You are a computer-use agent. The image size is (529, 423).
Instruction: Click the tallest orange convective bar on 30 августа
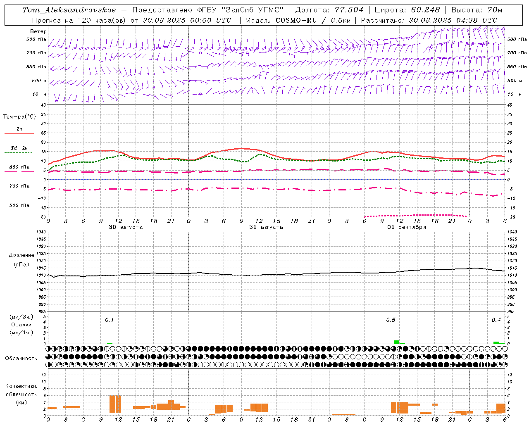coord(115,404)
